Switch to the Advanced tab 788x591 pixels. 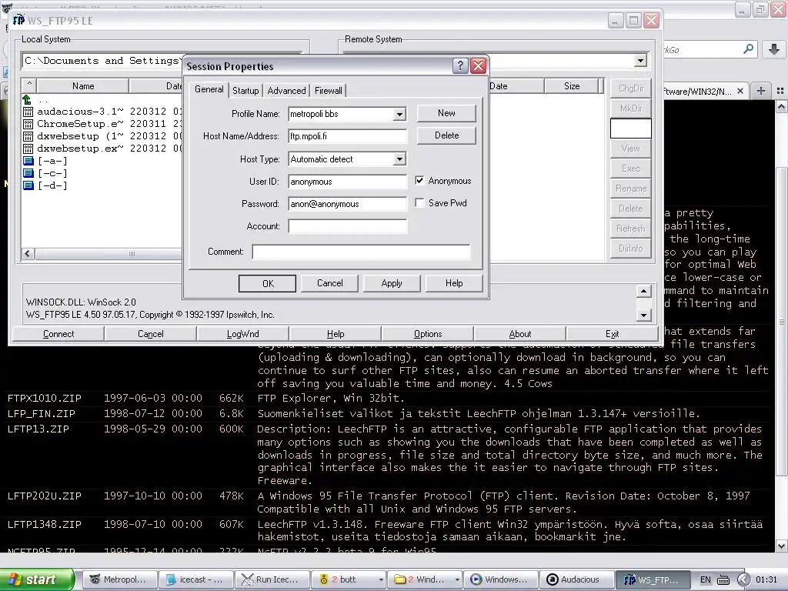[286, 91]
